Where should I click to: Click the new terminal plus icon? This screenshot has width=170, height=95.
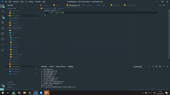tap(153, 66)
